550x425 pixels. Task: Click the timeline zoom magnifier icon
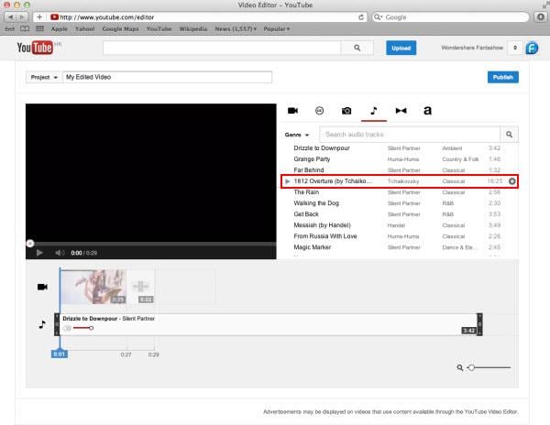click(x=459, y=367)
